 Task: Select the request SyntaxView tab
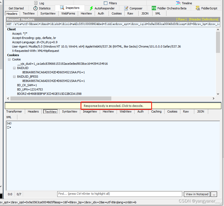click(48, 13)
